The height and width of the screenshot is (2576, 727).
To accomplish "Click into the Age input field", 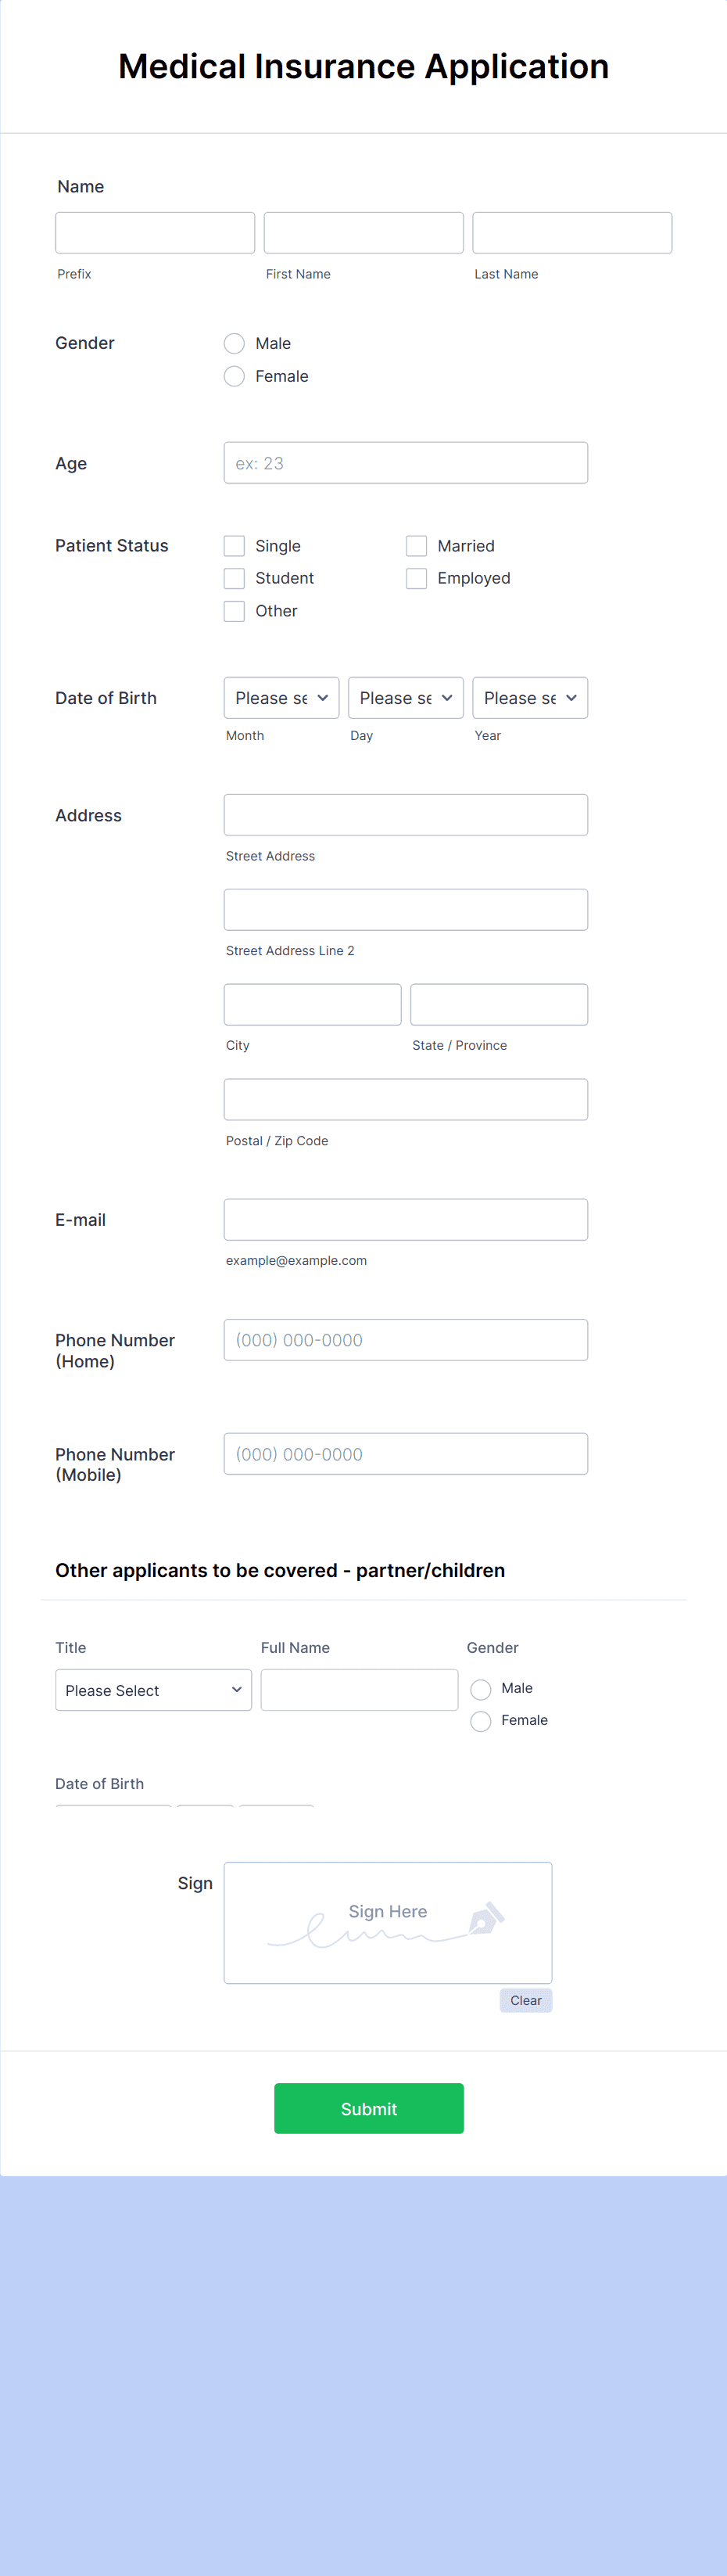I will coord(406,462).
